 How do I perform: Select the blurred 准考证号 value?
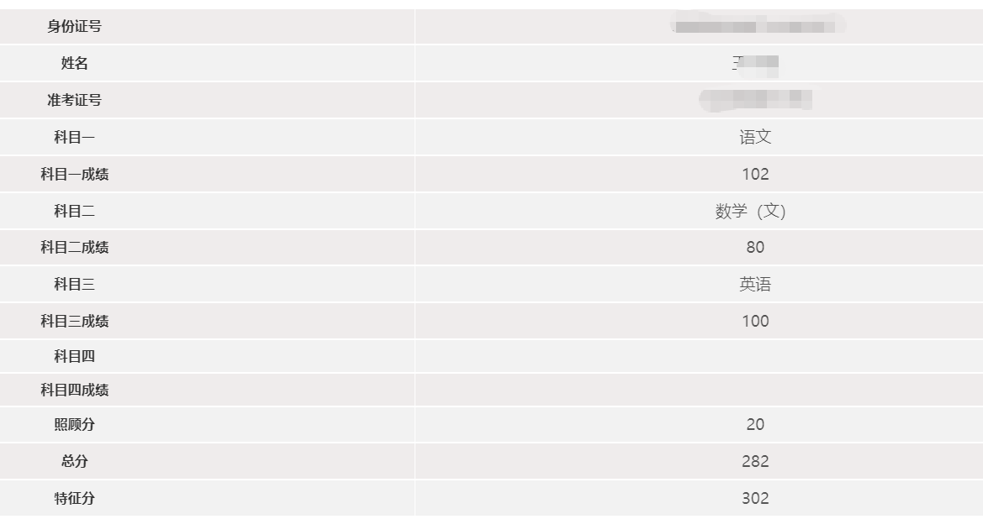click(755, 100)
